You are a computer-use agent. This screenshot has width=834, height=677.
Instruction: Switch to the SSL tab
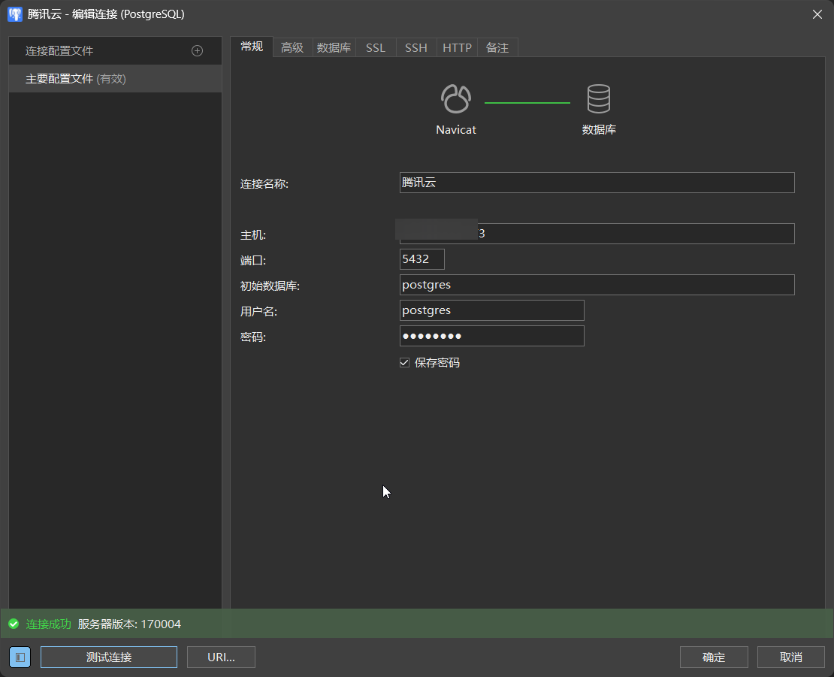376,48
